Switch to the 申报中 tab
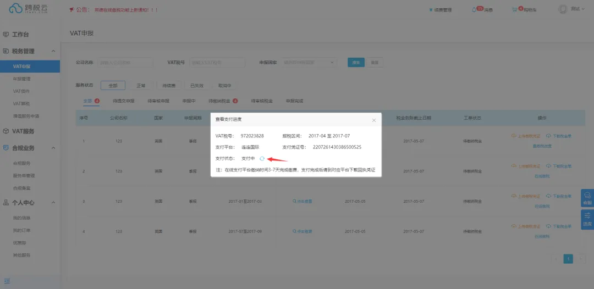594x289 pixels. click(189, 101)
